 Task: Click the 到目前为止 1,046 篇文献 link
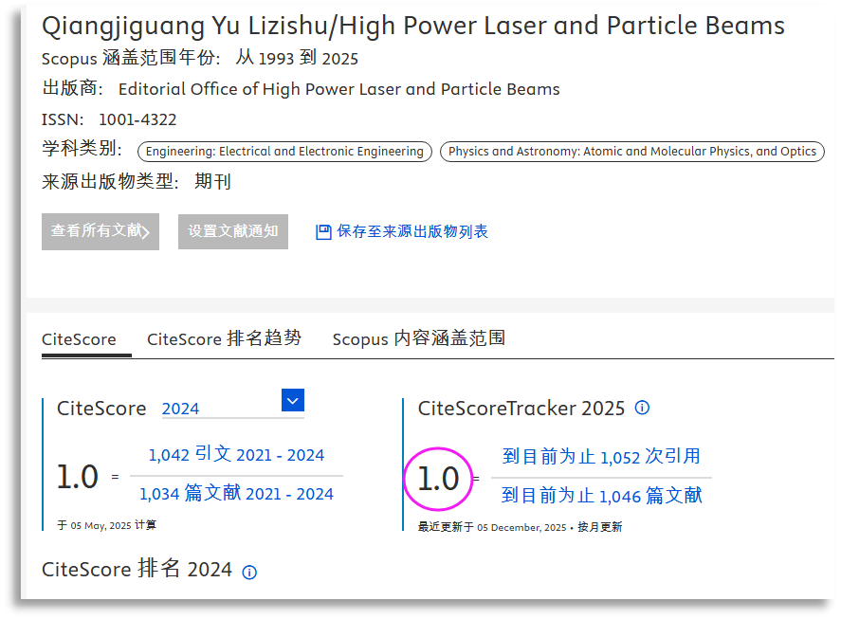tap(601, 496)
